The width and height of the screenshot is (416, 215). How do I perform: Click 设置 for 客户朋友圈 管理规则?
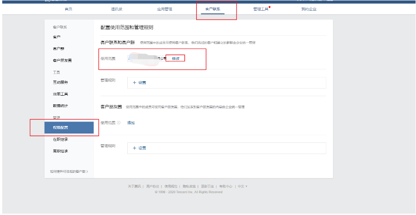pyautogui.click(x=142, y=148)
